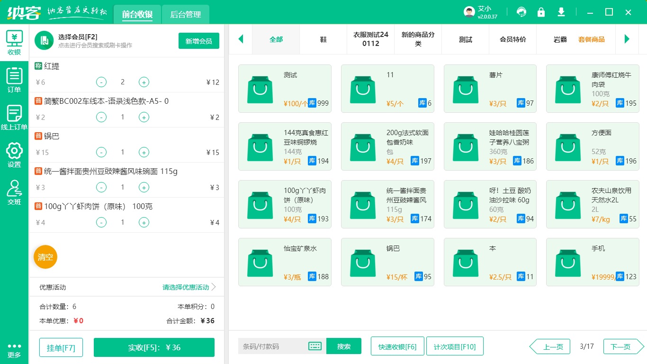
Task: Click the download icon in title bar
Action: click(561, 12)
